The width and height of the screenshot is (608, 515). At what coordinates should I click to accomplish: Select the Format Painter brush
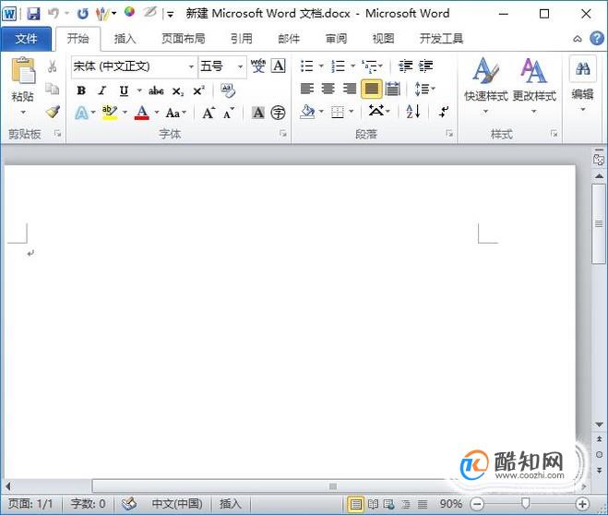point(53,112)
